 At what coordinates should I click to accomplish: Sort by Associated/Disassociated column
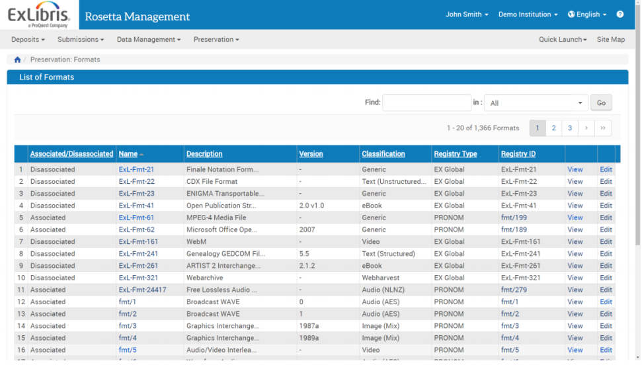(71, 154)
